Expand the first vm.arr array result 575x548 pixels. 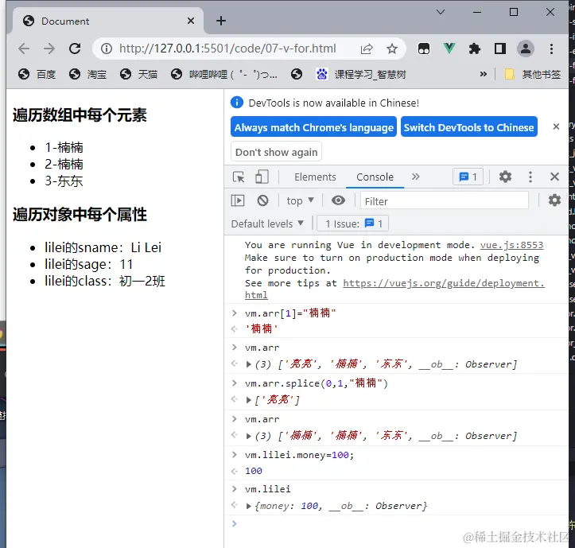click(x=249, y=364)
